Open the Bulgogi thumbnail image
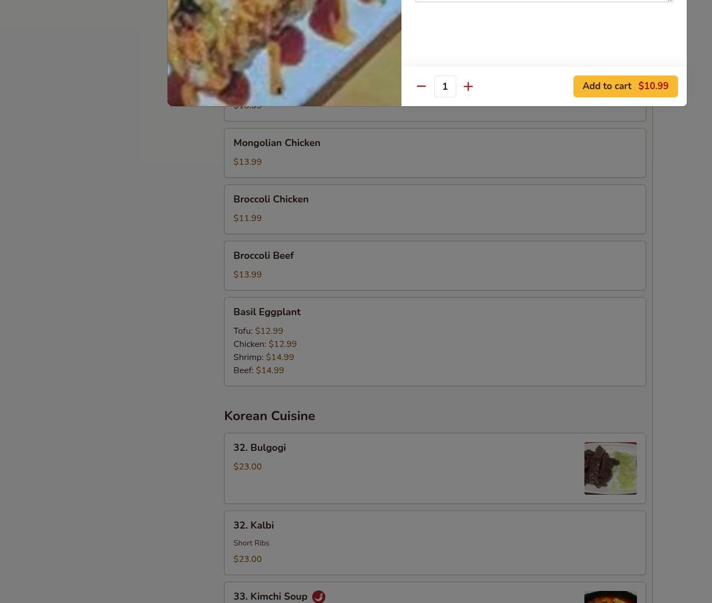Screen dimensions: 712x603 click(x=611, y=468)
